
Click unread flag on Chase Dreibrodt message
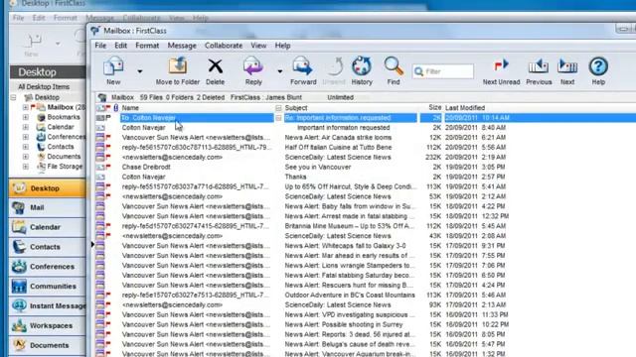point(108,167)
